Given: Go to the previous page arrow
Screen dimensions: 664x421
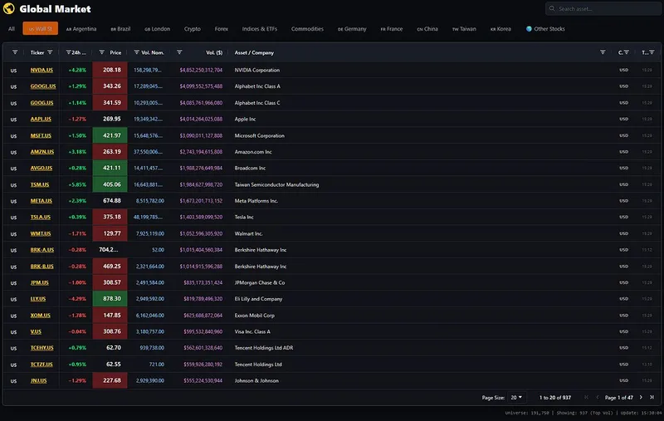Looking at the screenshot, I should point(598,397).
